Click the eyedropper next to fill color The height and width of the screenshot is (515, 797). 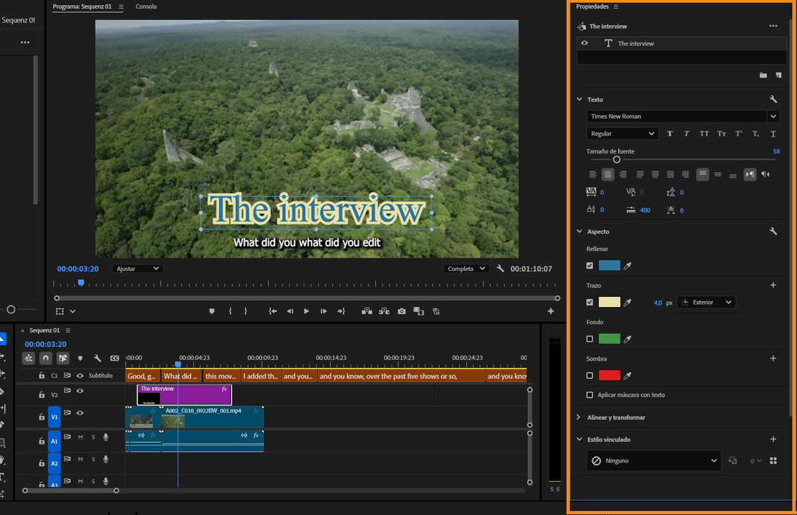627,266
